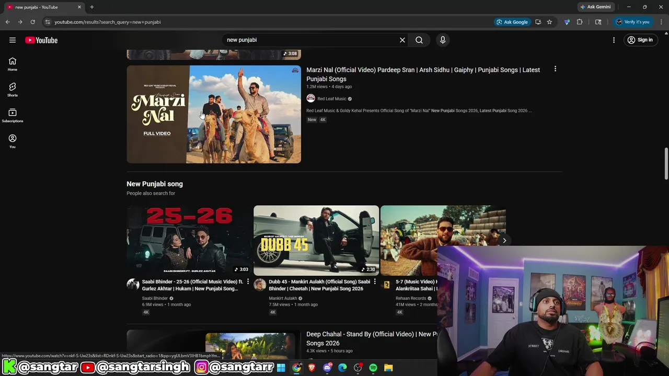Image resolution: width=669 pixels, height=376 pixels.
Task: Open Discord from the taskbar
Action: 327,368
